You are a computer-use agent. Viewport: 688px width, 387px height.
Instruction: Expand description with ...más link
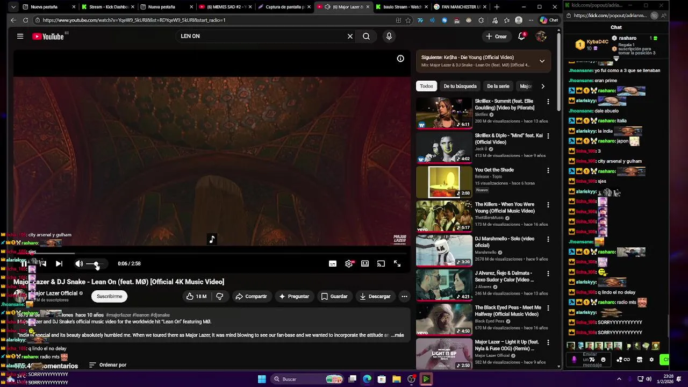coord(397,335)
